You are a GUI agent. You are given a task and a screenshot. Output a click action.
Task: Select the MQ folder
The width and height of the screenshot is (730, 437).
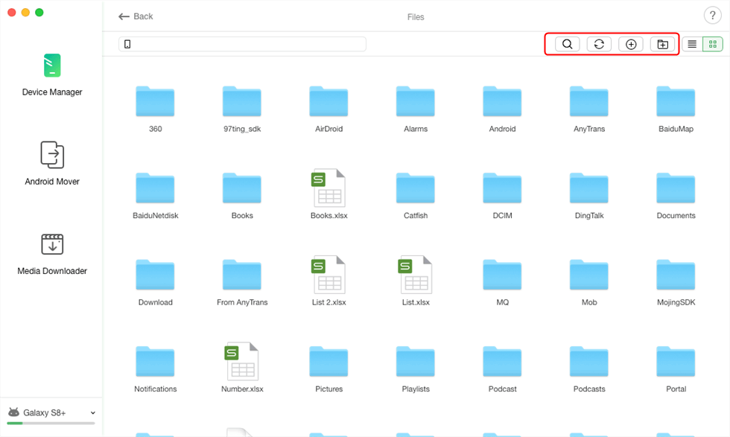pyautogui.click(x=502, y=282)
